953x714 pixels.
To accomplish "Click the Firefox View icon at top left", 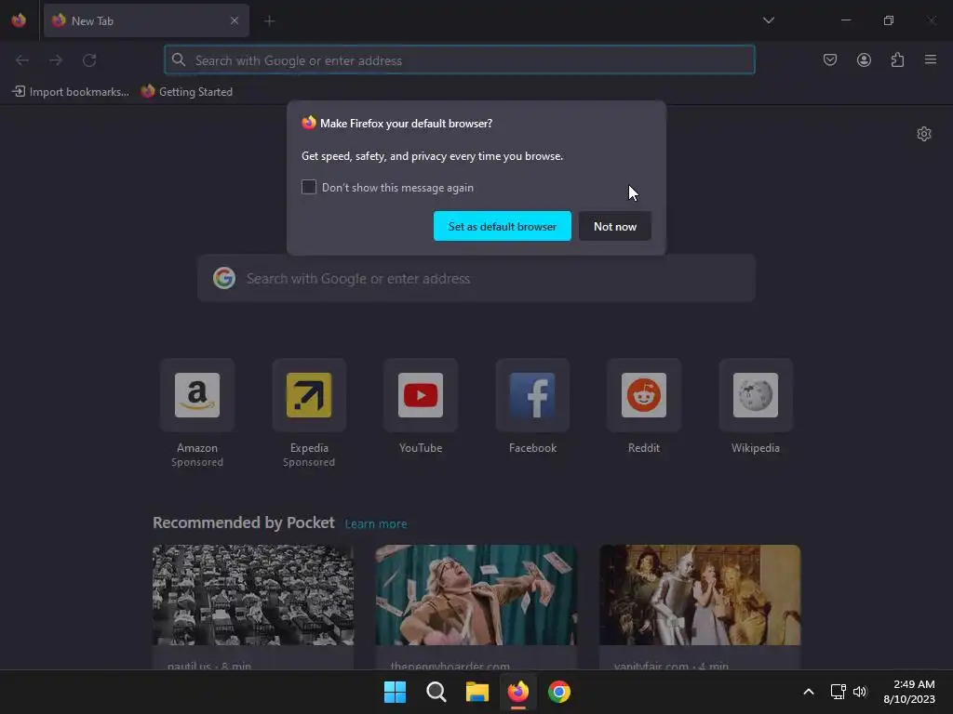I will pos(19,20).
